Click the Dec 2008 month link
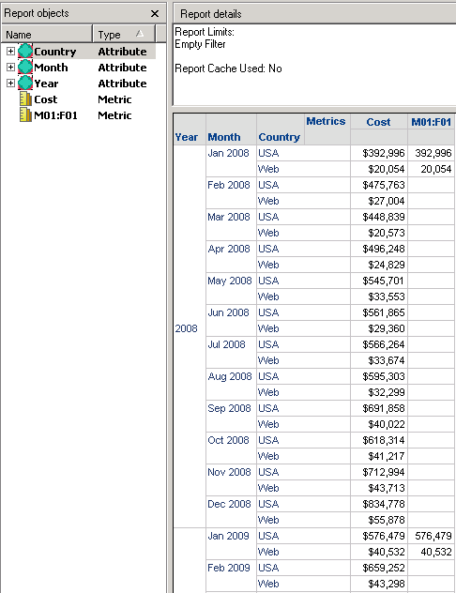This screenshot has width=456, height=593. pos(229,504)
